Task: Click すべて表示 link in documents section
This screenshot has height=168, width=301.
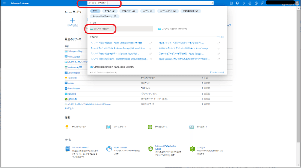Action: tap(220, 37)
